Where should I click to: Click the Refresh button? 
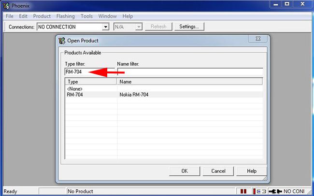pos(158,27)
